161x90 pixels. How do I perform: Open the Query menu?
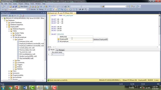[15, 4]
